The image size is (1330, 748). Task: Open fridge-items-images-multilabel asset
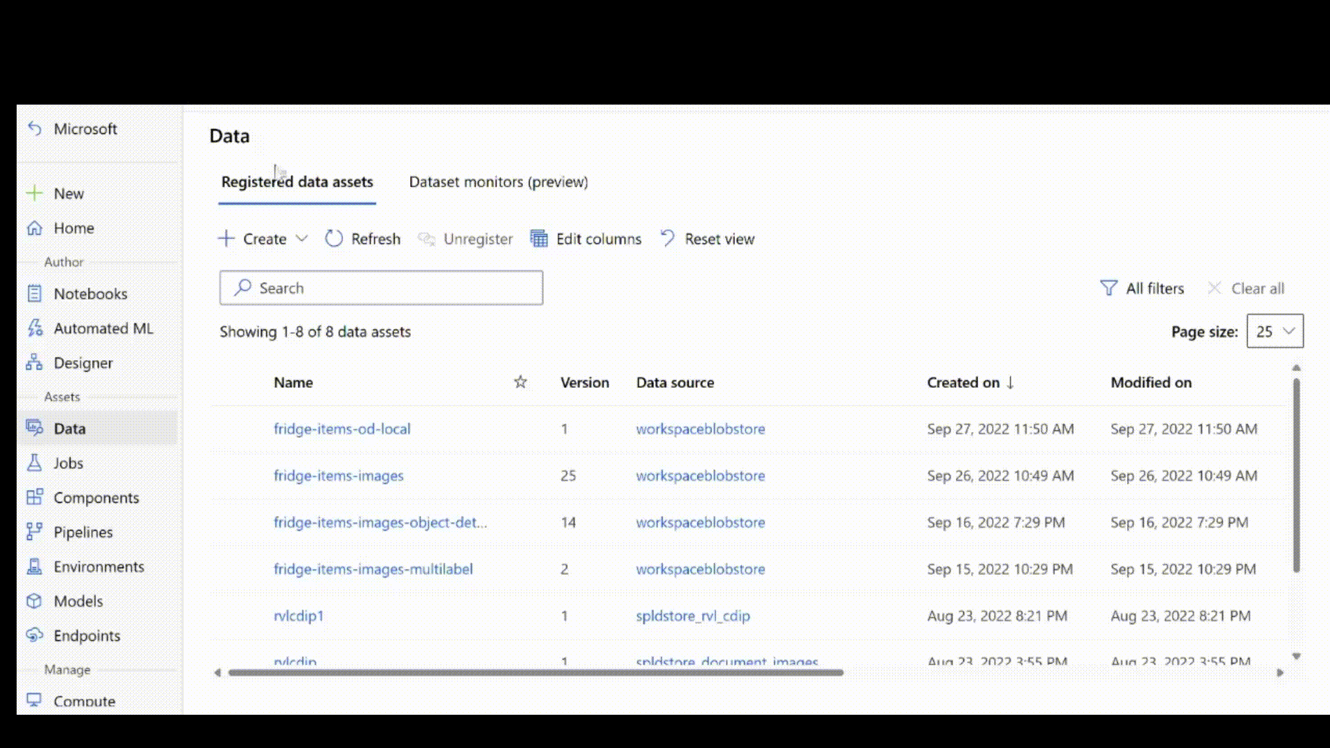[373, 568]
